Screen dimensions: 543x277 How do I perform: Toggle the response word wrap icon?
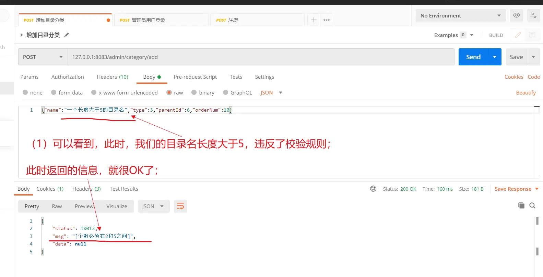(180, 206)
